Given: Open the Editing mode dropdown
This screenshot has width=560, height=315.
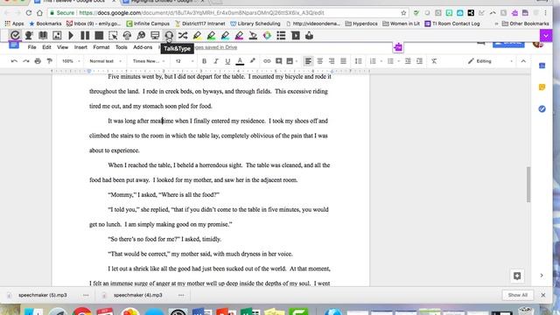Looking at the screenshot, I should tap(490, 61).
